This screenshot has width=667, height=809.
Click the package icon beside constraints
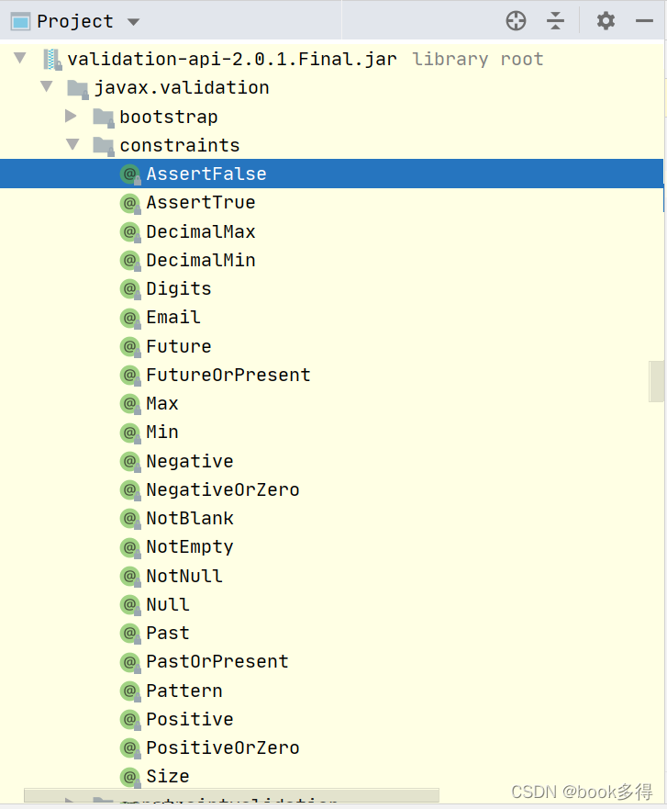pyautogui.click(x=103, y=144)
